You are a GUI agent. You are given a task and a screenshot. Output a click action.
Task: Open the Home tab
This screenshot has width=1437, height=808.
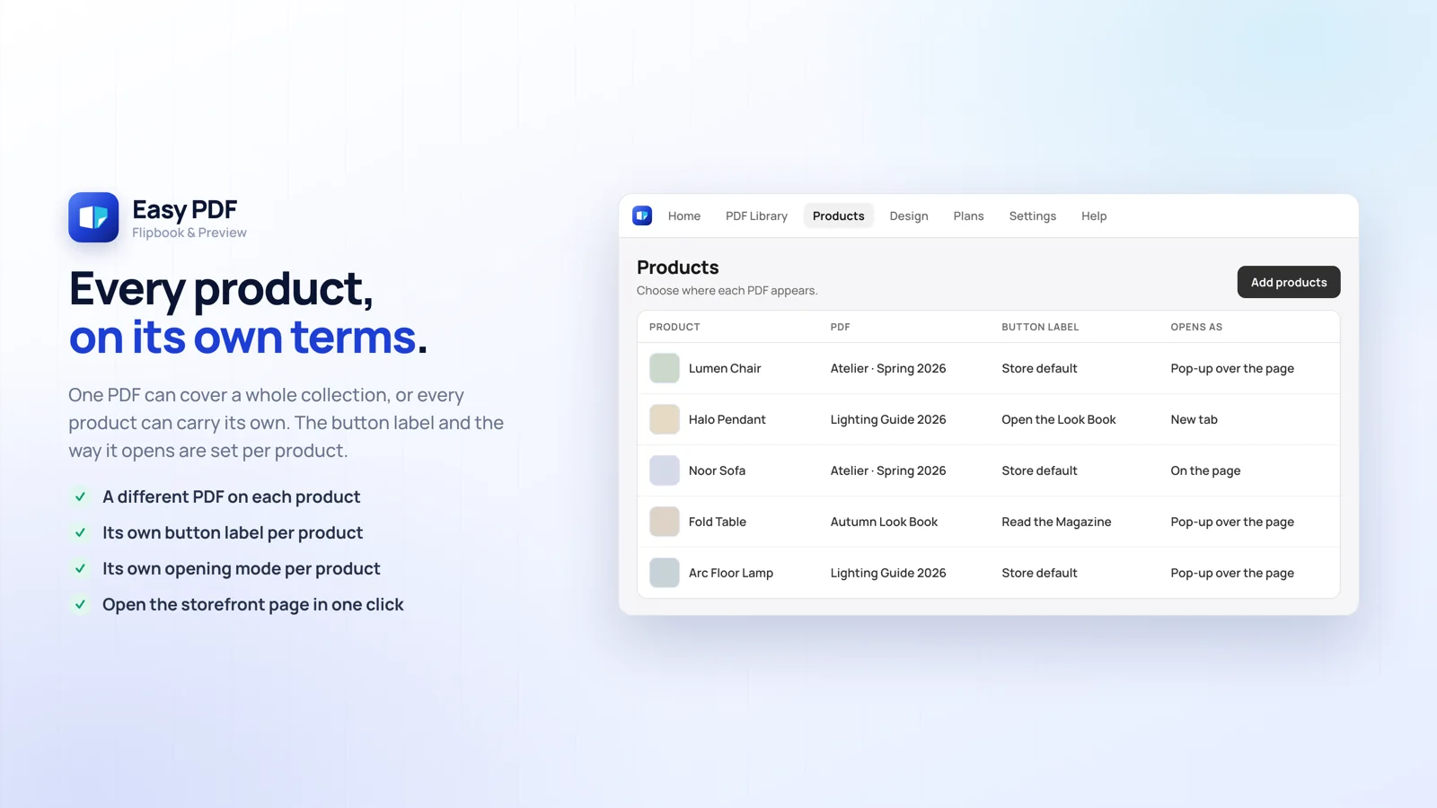coord(684,215)
